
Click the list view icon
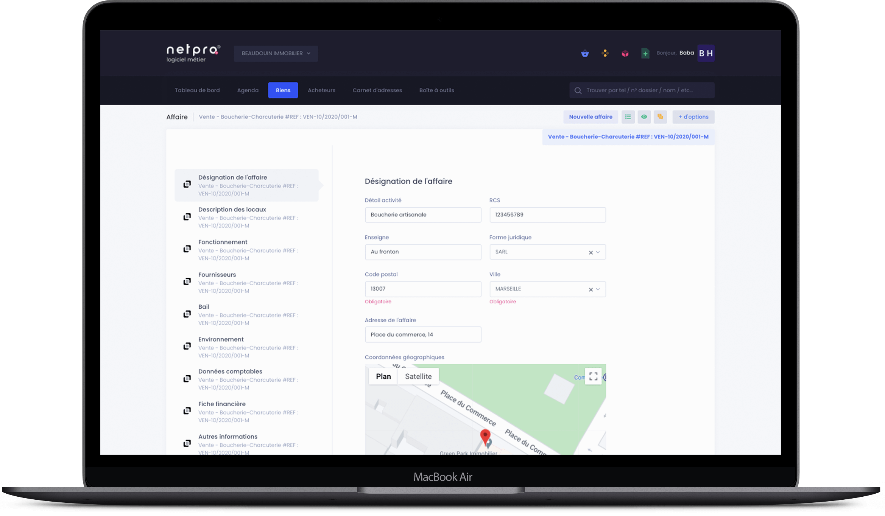628,117
